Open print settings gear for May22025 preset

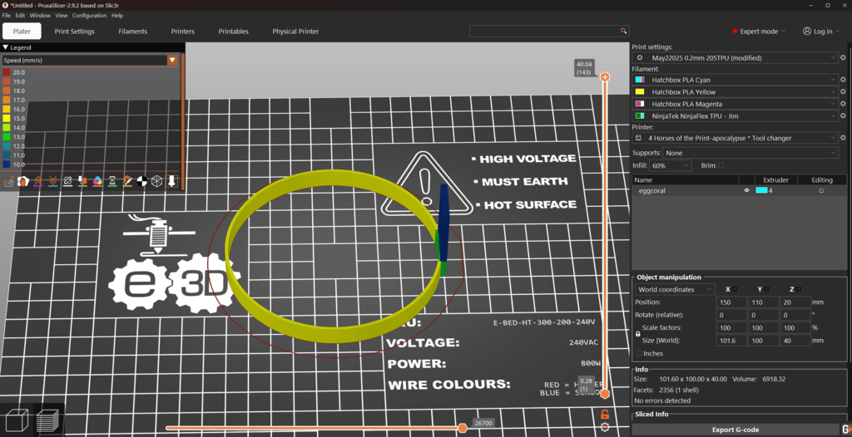(x=844, y=57)
